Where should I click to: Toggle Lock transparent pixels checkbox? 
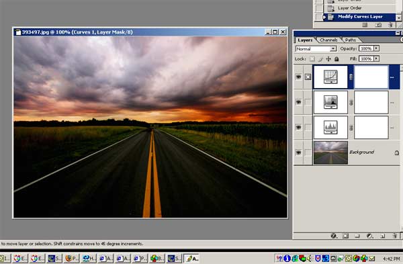(x=312, y=59)
